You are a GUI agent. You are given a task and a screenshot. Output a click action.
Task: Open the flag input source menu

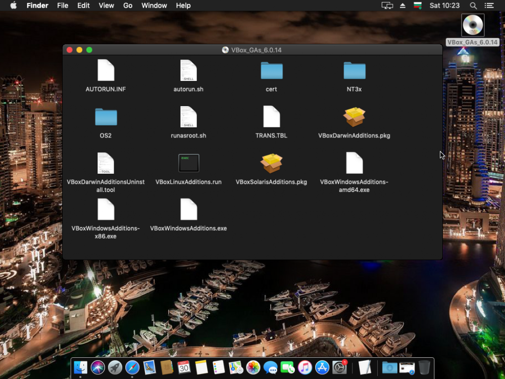(418, 6)
